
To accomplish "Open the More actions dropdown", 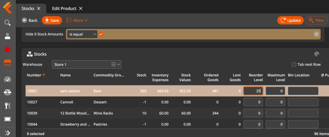I will tap(77, 20).
